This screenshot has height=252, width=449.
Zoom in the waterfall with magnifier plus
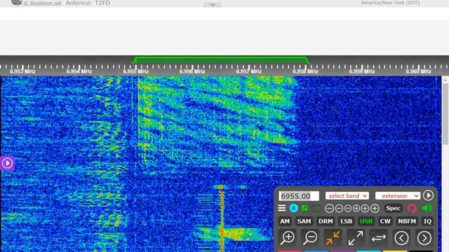coord(288,238)
